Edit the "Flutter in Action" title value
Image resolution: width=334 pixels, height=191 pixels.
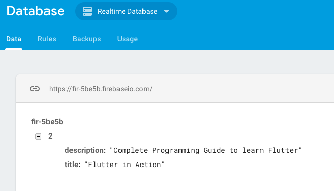point(125,165)
